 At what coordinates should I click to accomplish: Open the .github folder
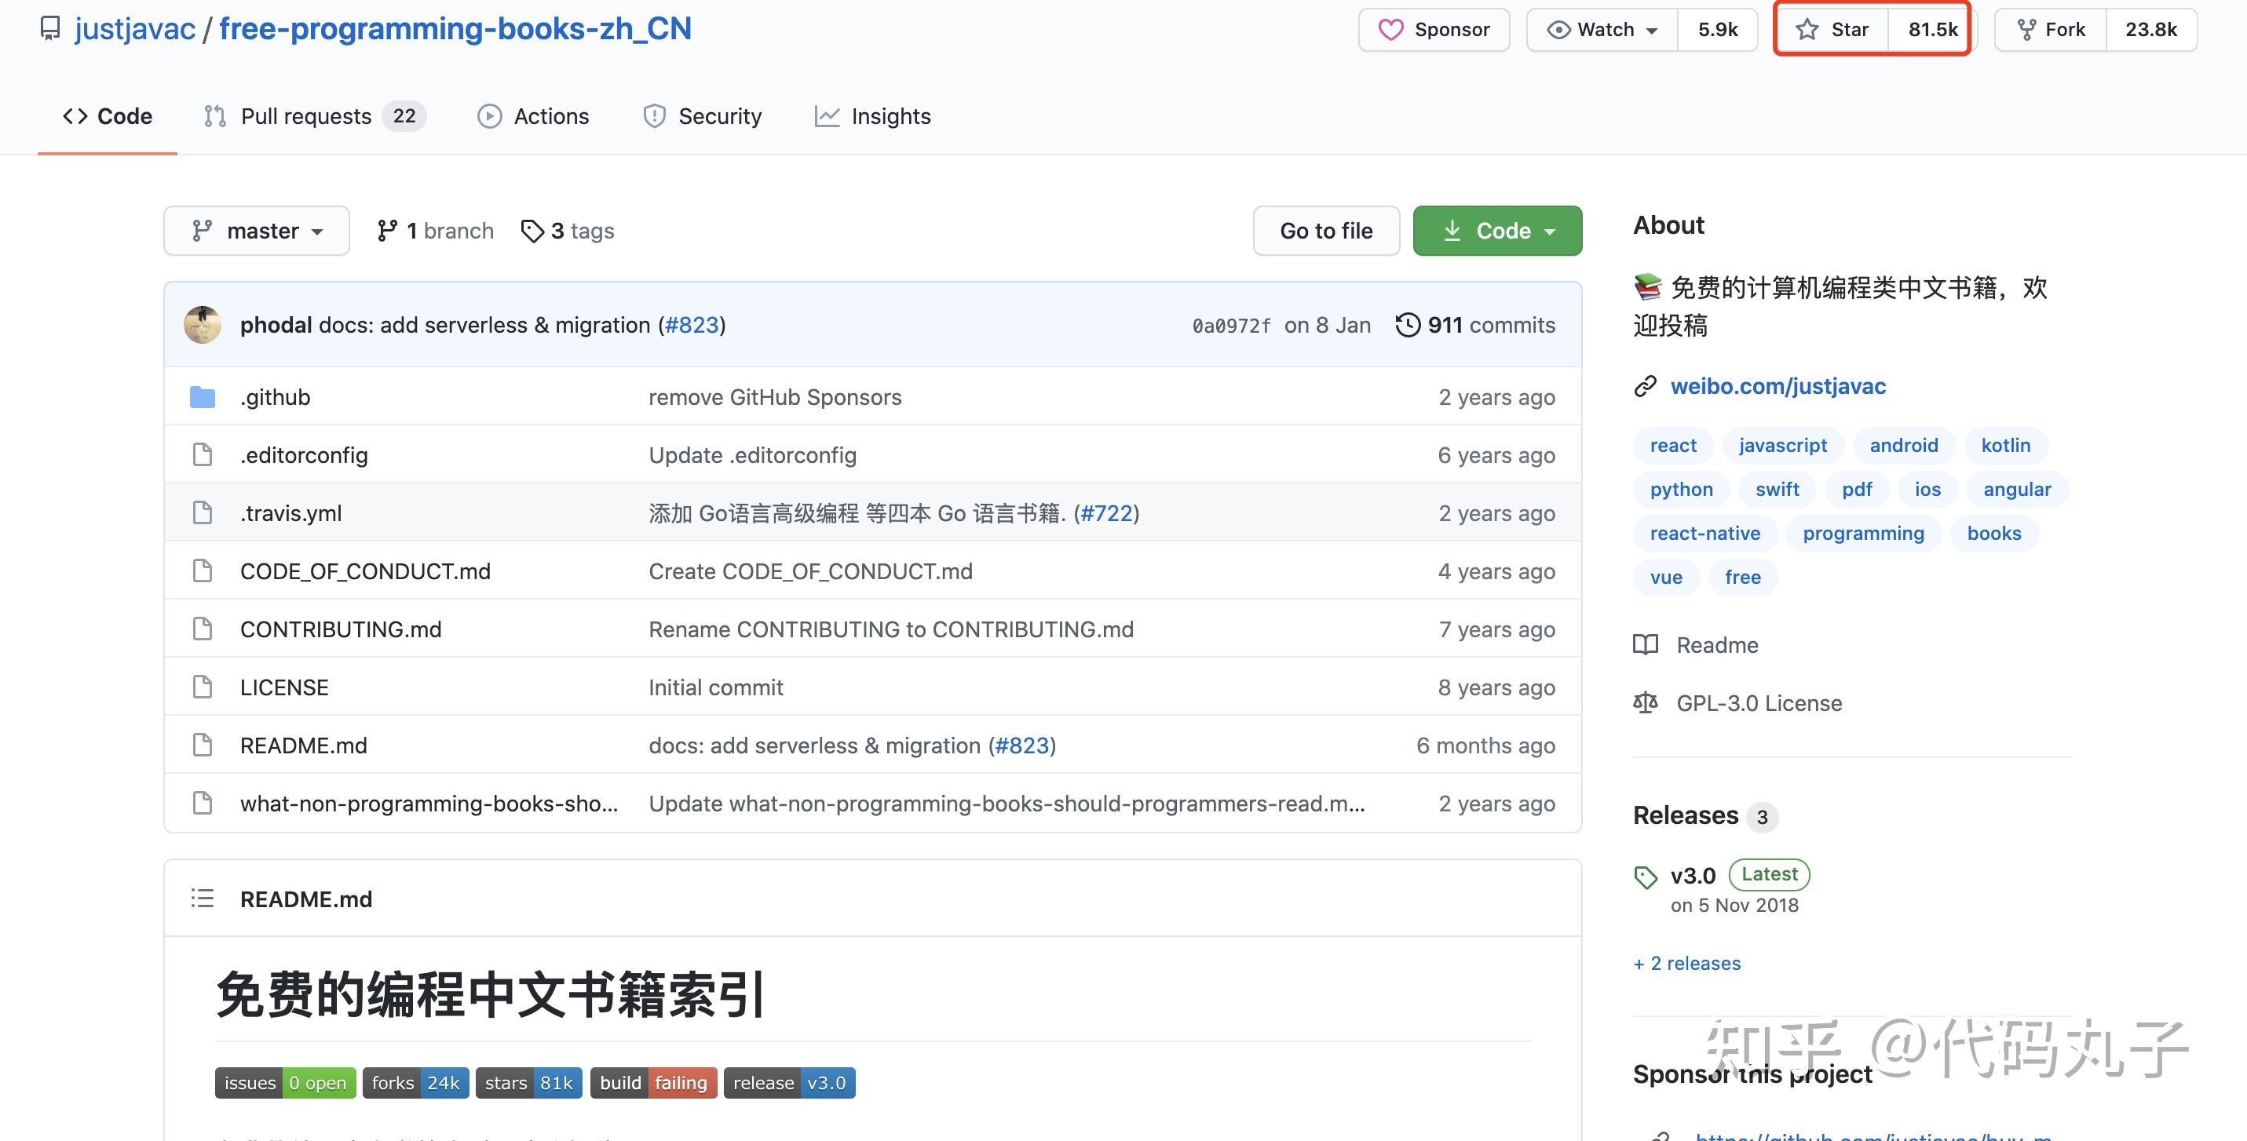pos(275,398)
